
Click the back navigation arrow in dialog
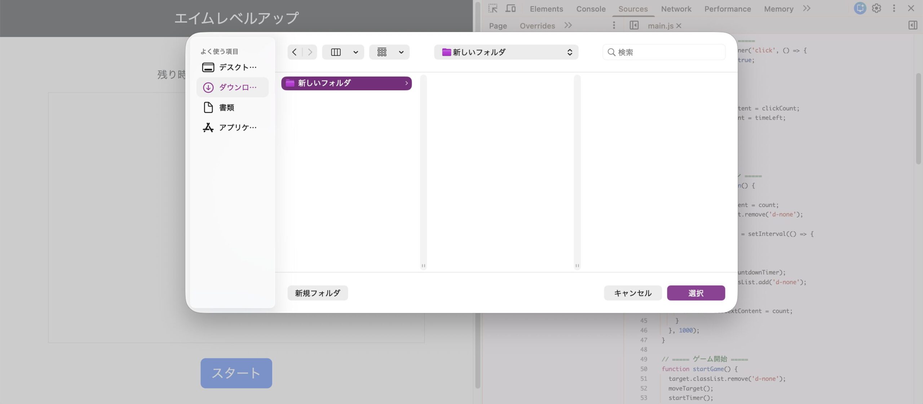point(295,52)
